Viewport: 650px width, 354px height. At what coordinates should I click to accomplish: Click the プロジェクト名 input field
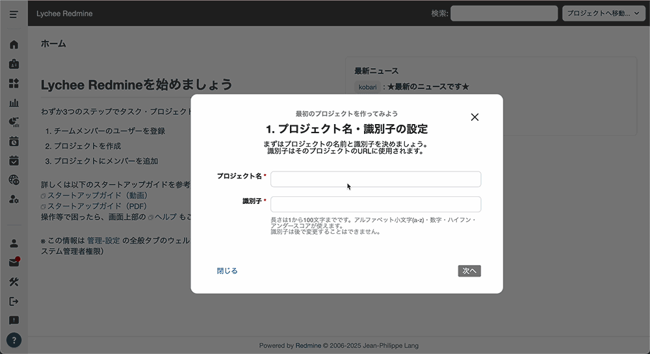coord(376,179)
